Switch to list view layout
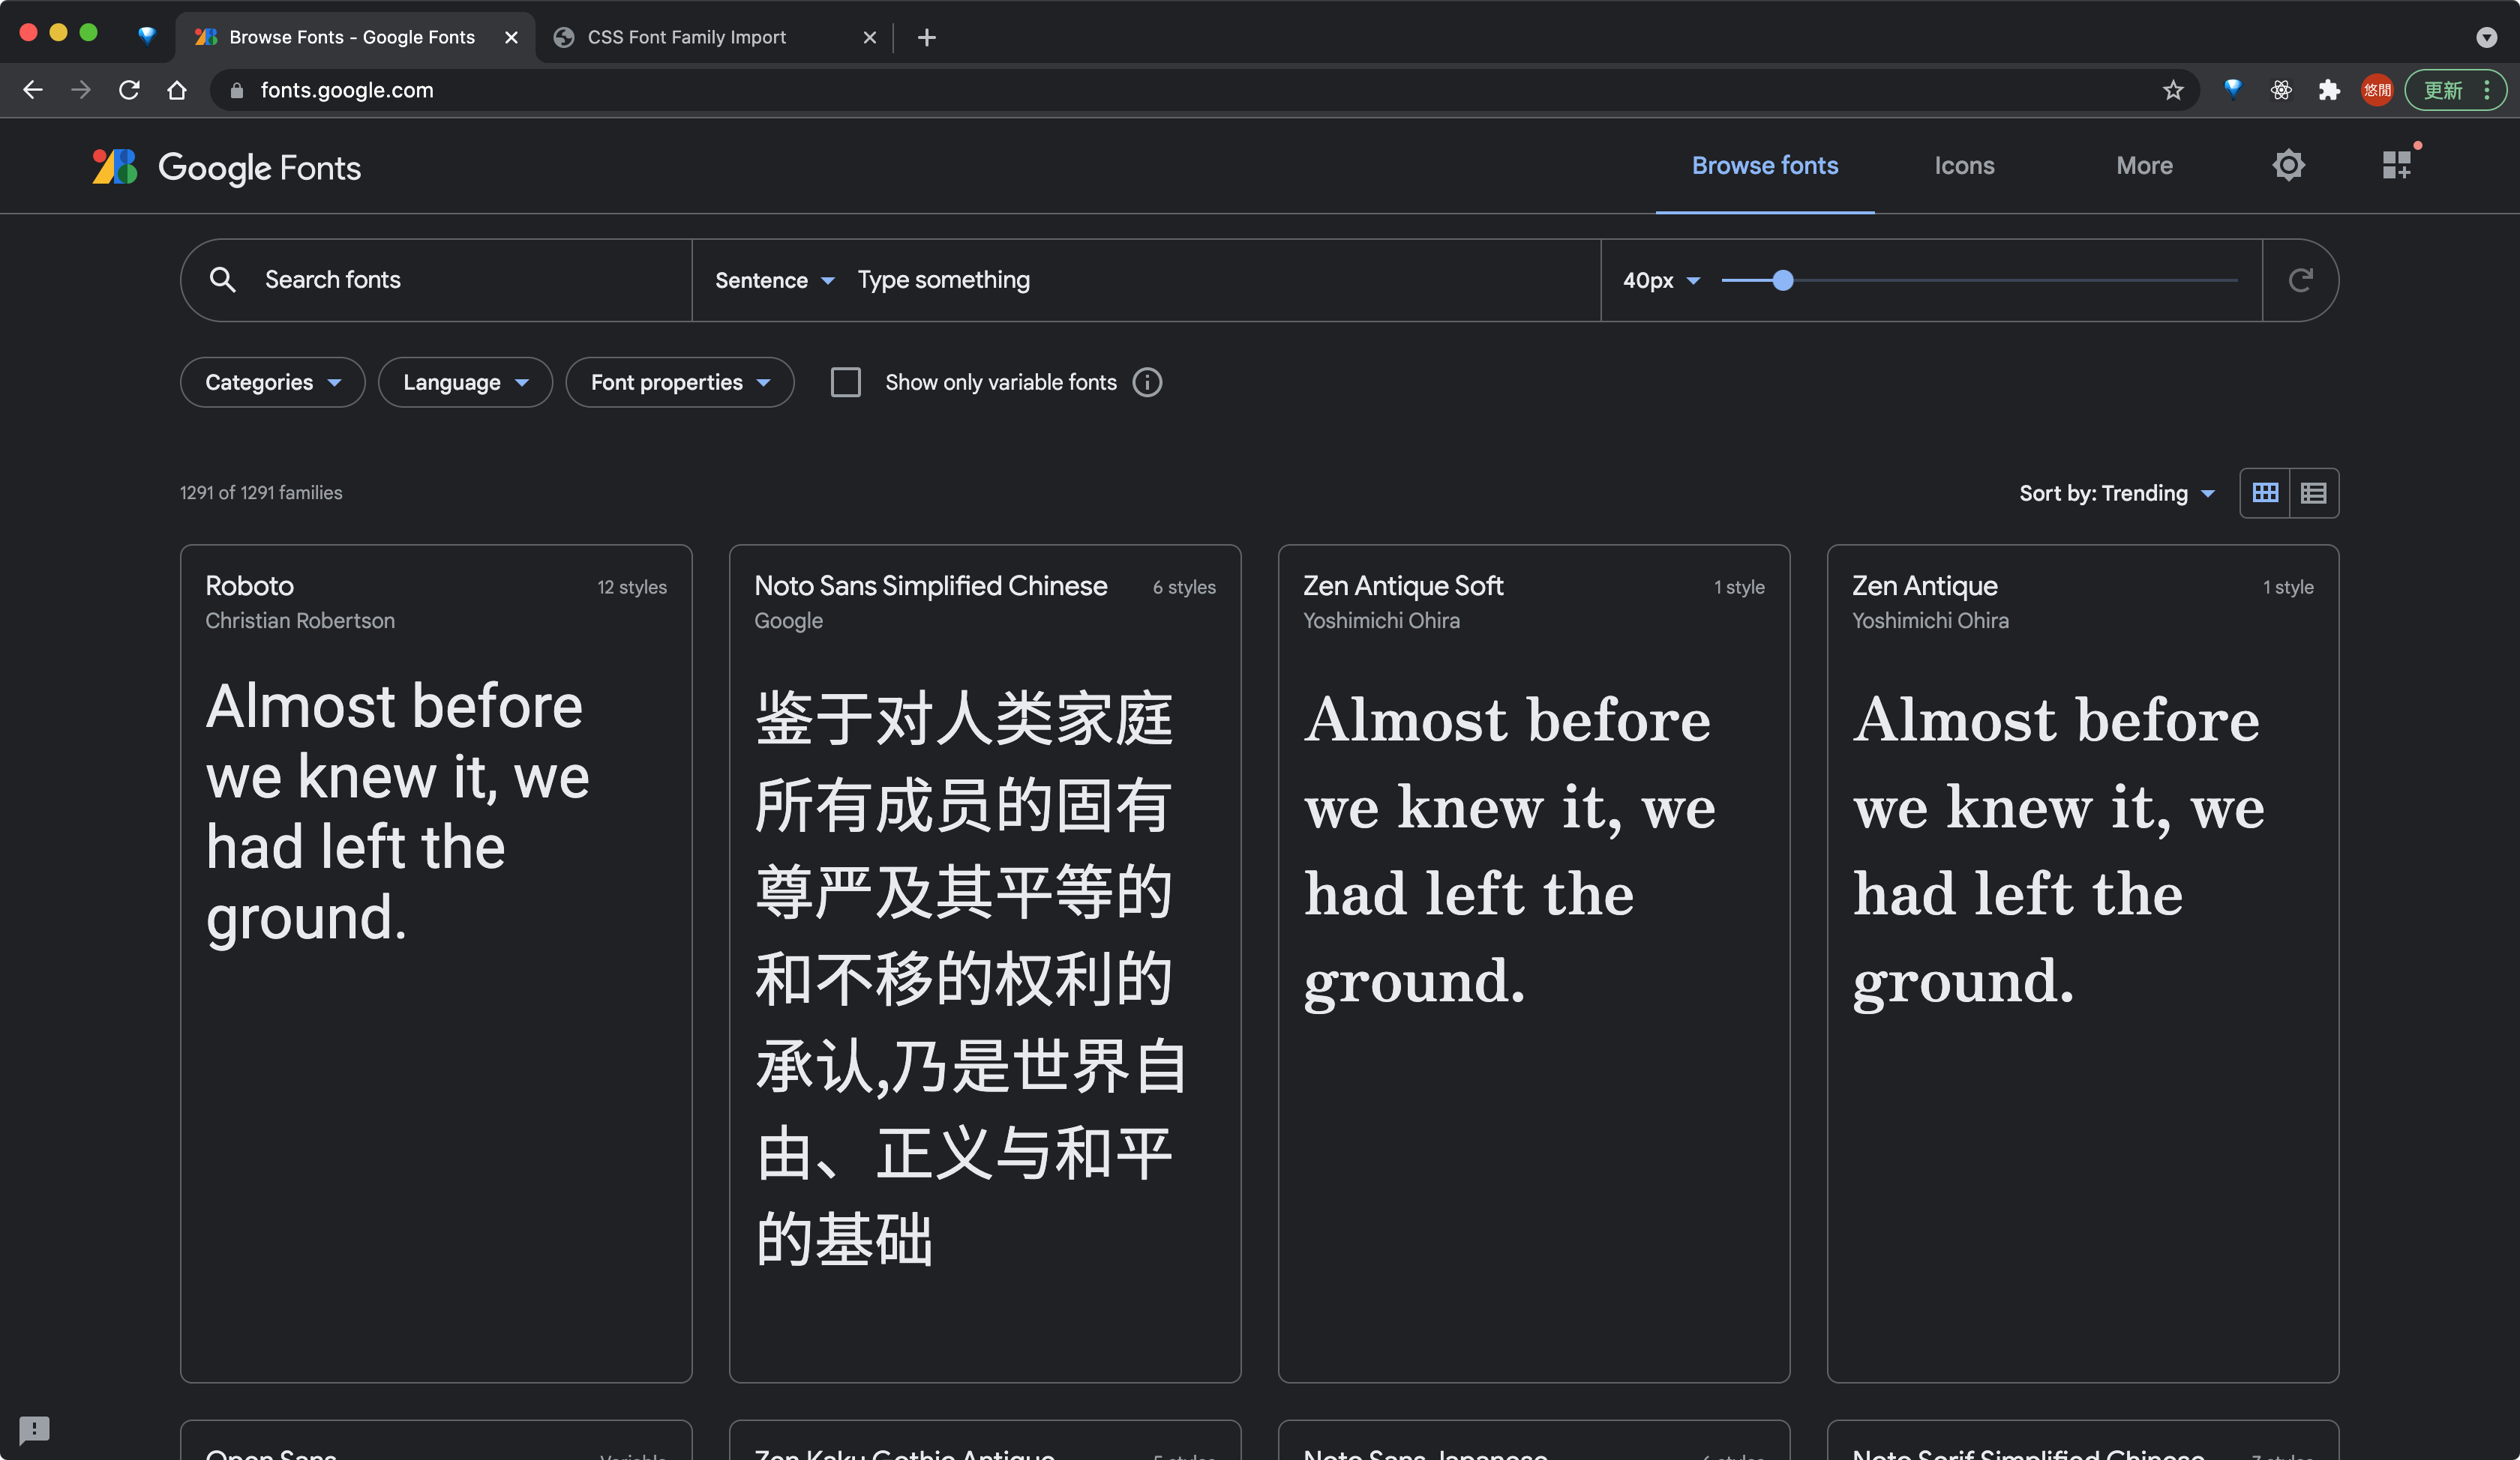This screenshot has height=1460, width=2520. (2313, 492)
